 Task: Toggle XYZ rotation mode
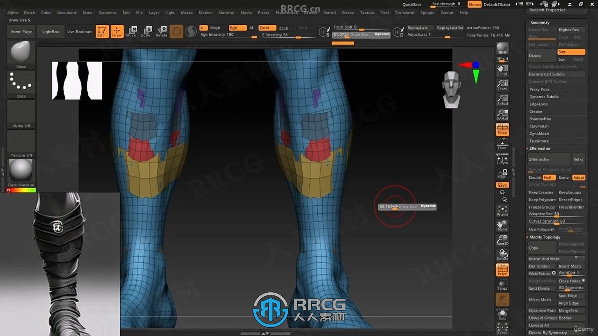coord(502,185)
